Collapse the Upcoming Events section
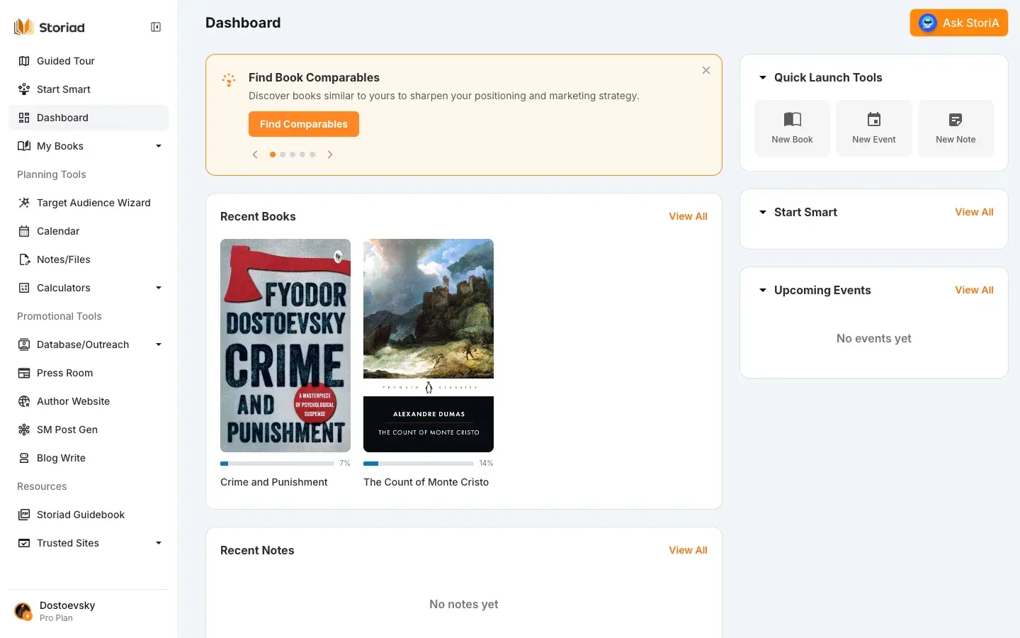This screenshot has width=1020, height=638. 763,290
